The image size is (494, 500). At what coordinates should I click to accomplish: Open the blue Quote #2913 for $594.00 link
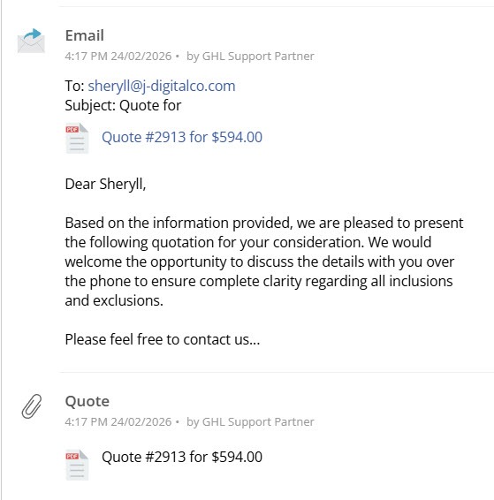click(182, 138)
